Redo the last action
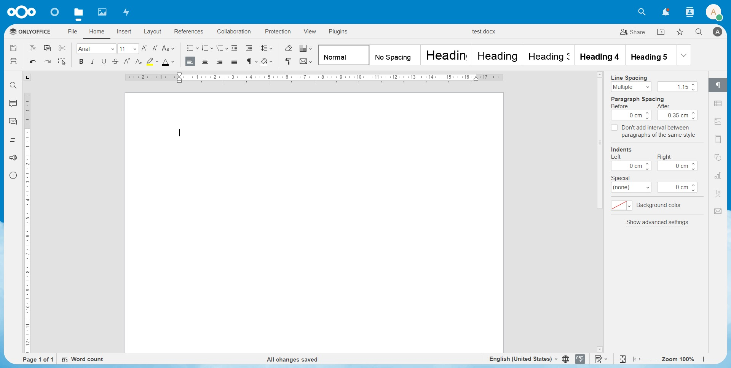The width and height of the screenshot is (731, 368). 47,61
